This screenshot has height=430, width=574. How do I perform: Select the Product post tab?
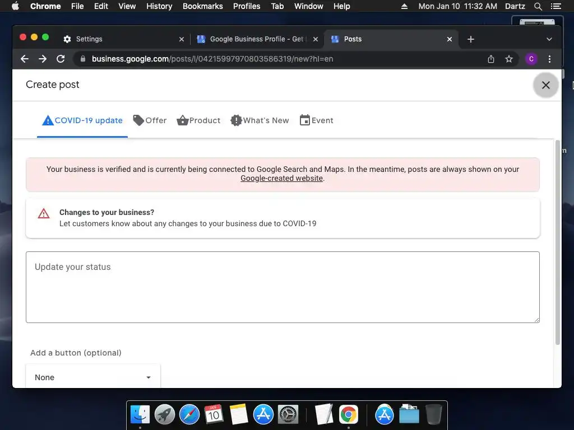pyautogui.click(x=198, y=120)
